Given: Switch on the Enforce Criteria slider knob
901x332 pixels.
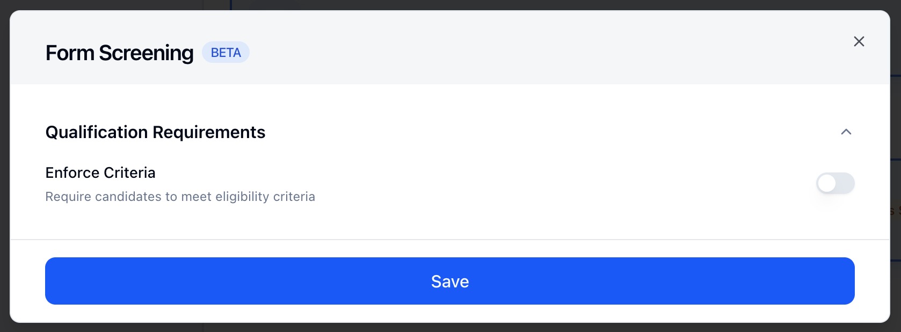Looking at the screenshot, I should [827, 183].
